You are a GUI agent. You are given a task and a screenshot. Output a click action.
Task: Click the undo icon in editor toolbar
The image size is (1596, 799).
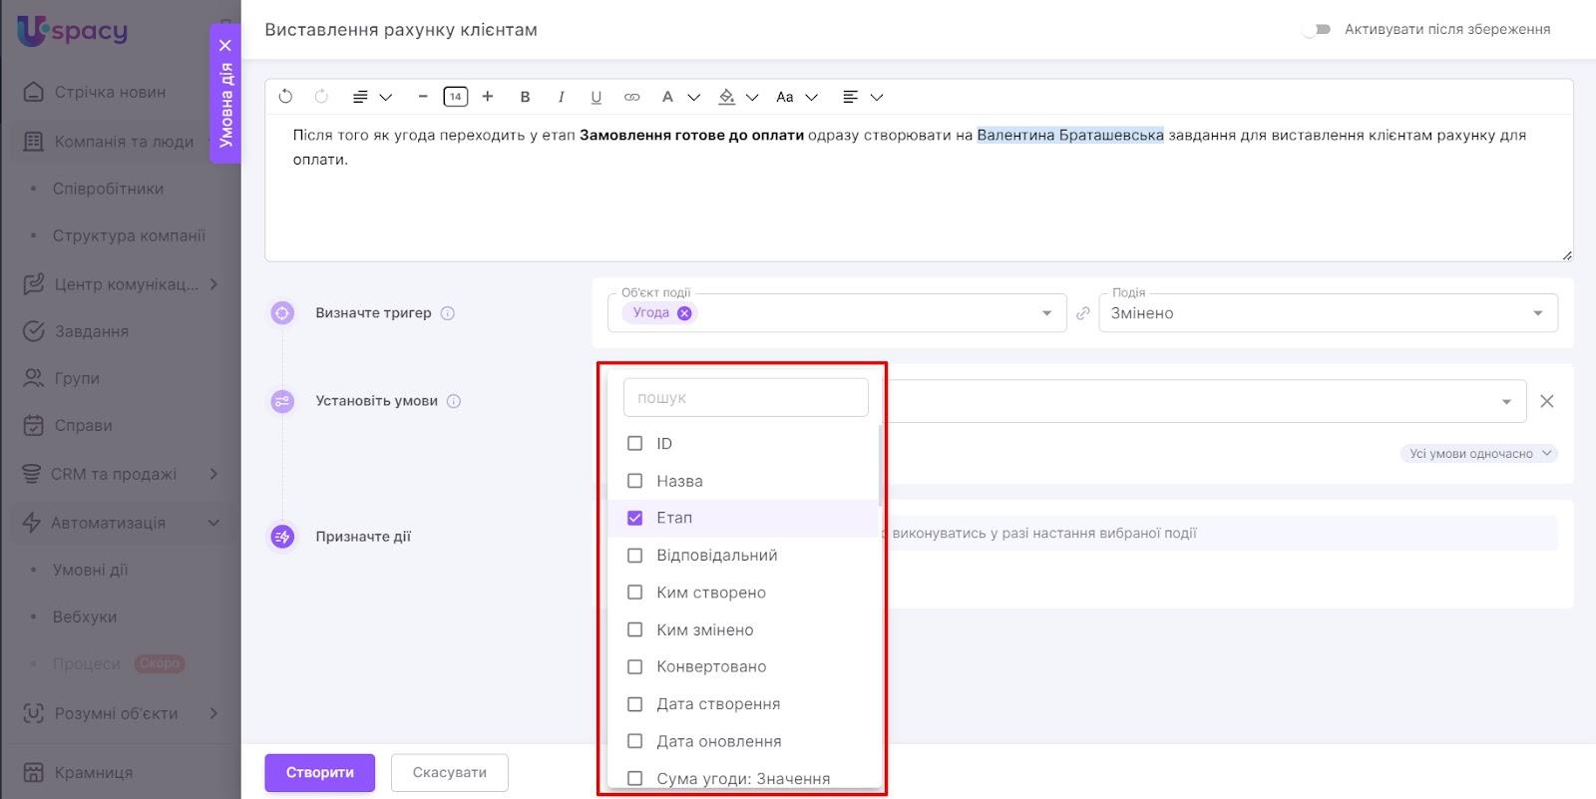[285, 97]
